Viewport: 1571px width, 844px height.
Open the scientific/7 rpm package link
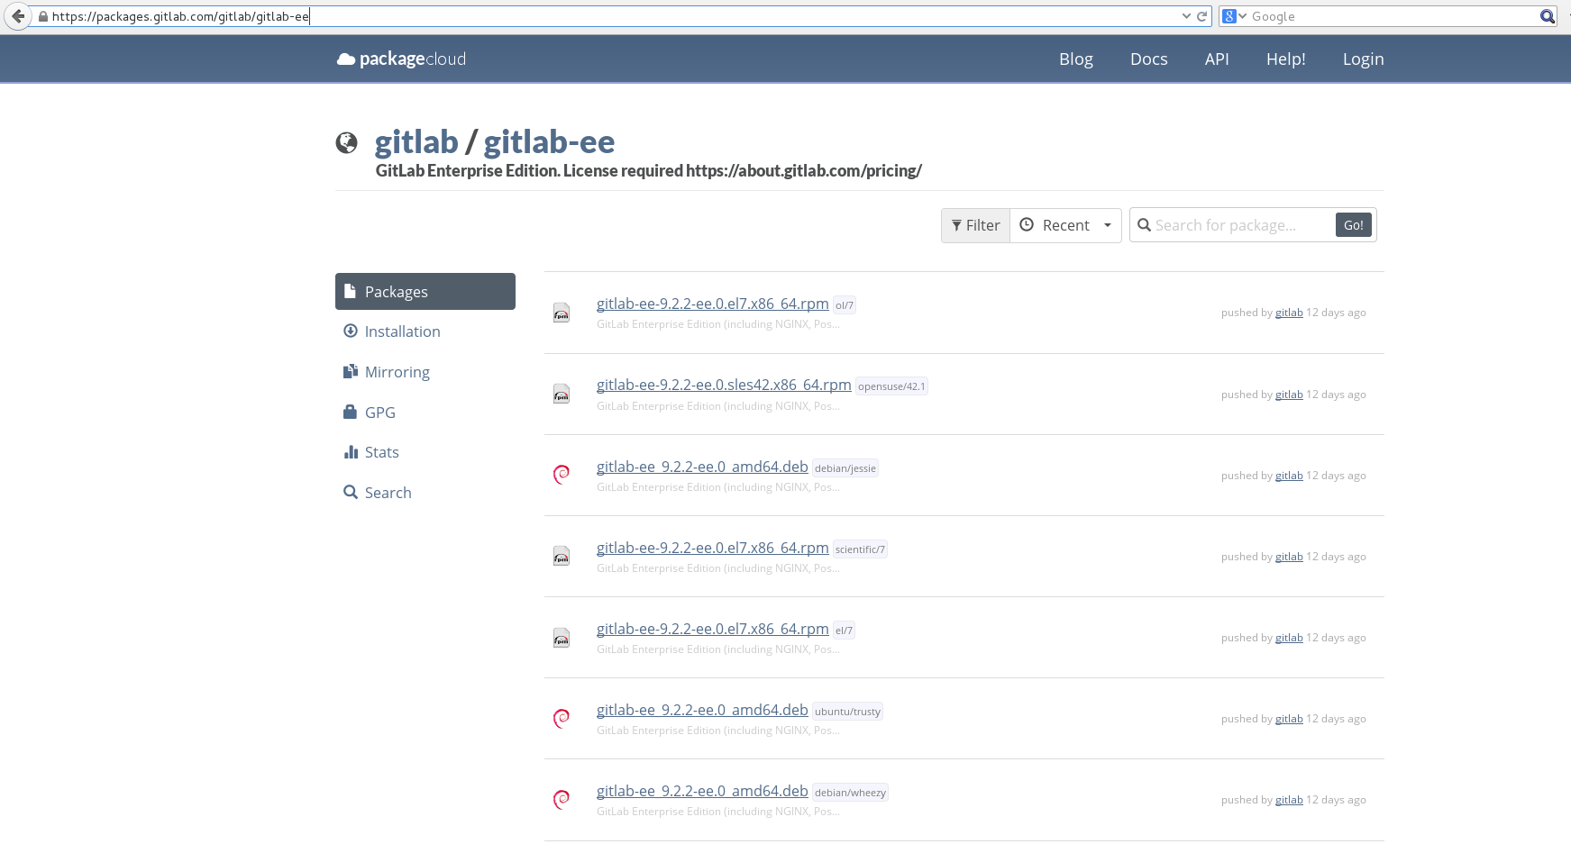point(712,548)
